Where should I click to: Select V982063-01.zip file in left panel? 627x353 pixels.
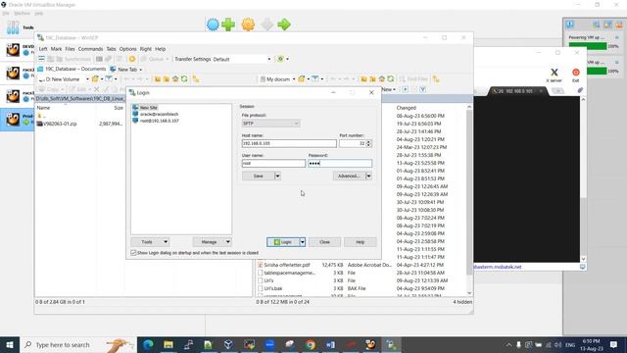click(x=60, y=124)
